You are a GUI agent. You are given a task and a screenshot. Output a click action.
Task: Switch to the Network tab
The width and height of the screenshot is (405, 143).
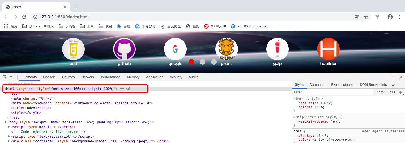[88, 77]
